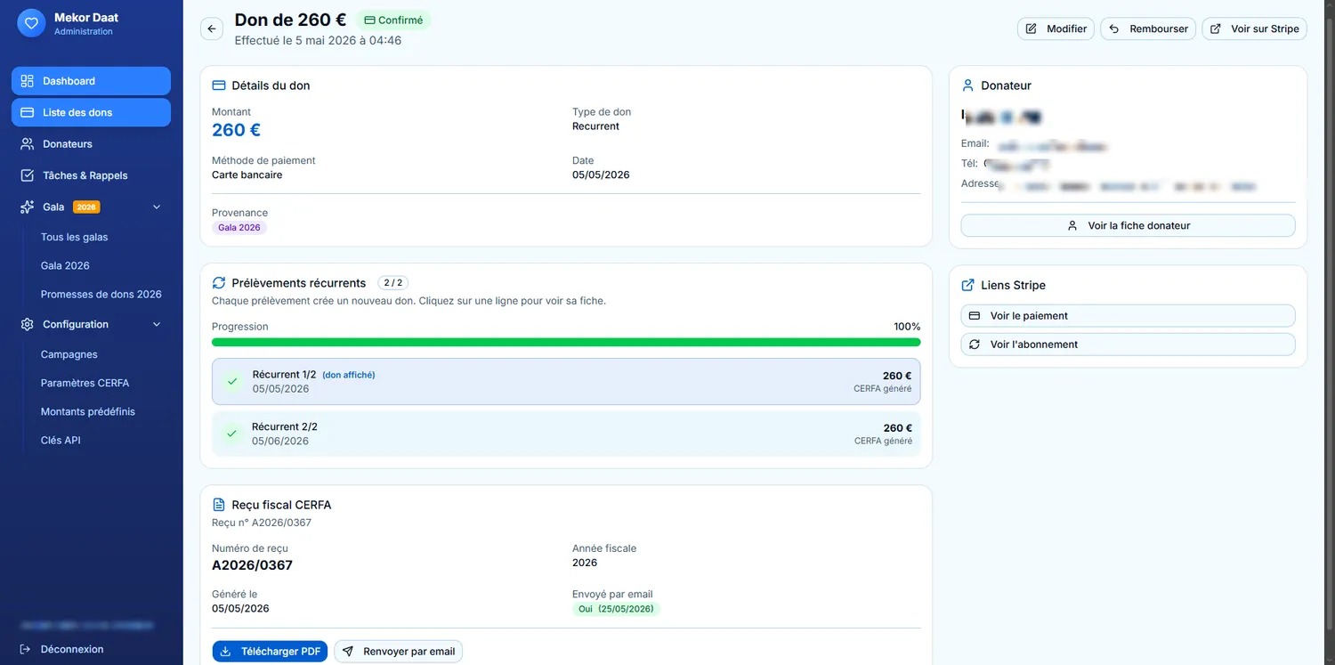Screen dimensions: 1335x665
Task: Open Tous les galas
Action: (74, 237)
